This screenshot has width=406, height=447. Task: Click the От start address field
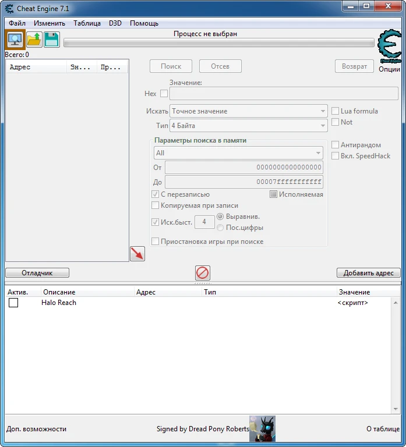(244, 168)
